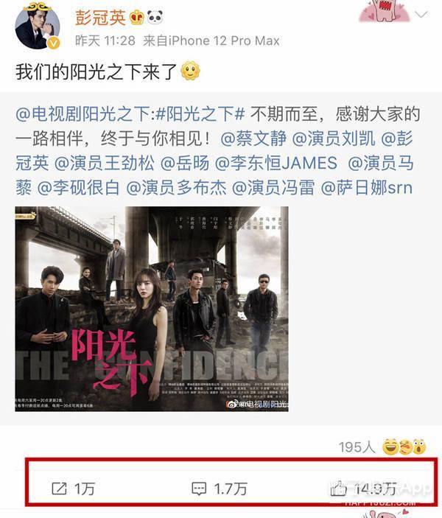
Task: Tap the gold crown badge beside the username
Action: point(136,17)
